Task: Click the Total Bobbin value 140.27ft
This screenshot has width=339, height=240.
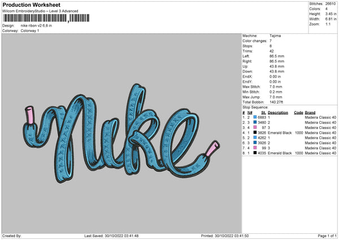Action: (x=276, y=102)
